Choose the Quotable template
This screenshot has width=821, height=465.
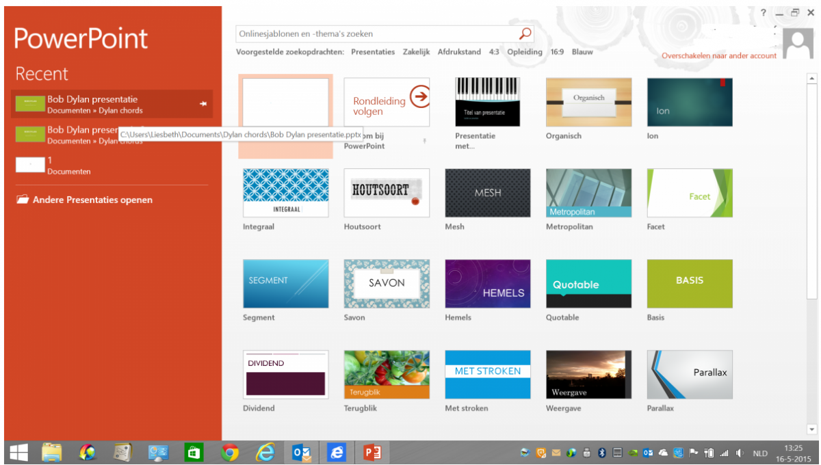[588, 284]
